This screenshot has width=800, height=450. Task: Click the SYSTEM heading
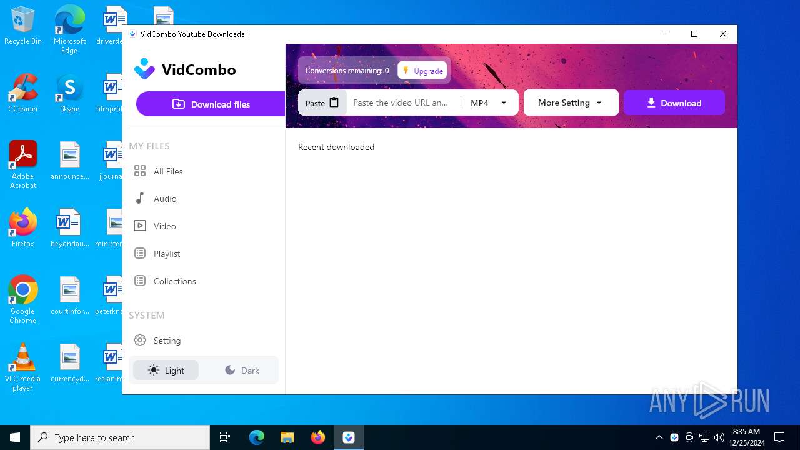click(x=147, y=315)
